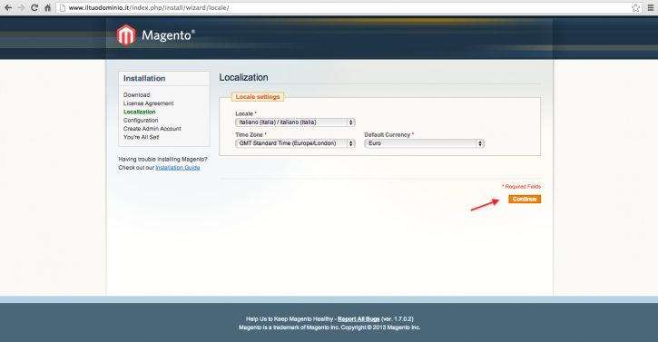Screen dimensions: 658x342
Task: Click the Required Fields note
Action: (521, 186)
